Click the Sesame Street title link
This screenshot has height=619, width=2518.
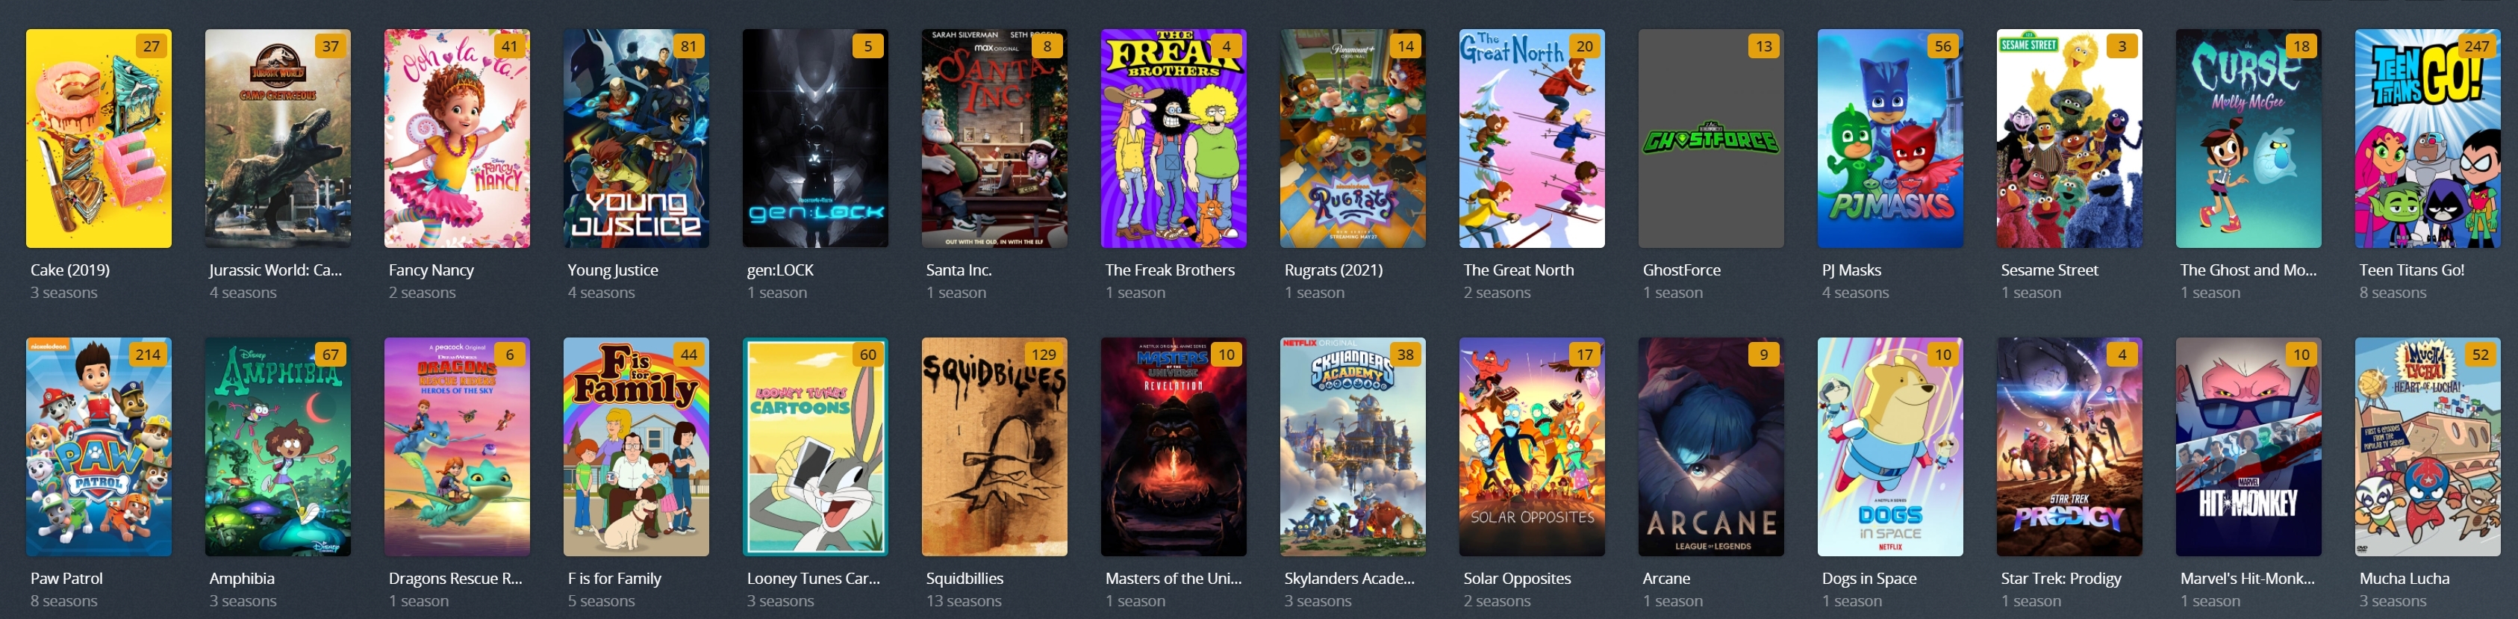coord(2048,270)
